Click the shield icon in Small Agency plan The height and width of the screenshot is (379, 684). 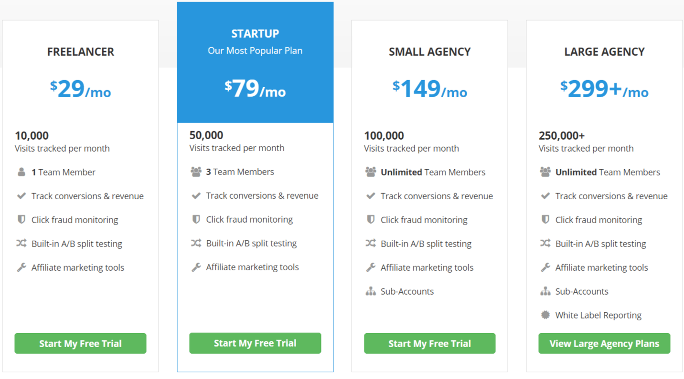[371, 220]
